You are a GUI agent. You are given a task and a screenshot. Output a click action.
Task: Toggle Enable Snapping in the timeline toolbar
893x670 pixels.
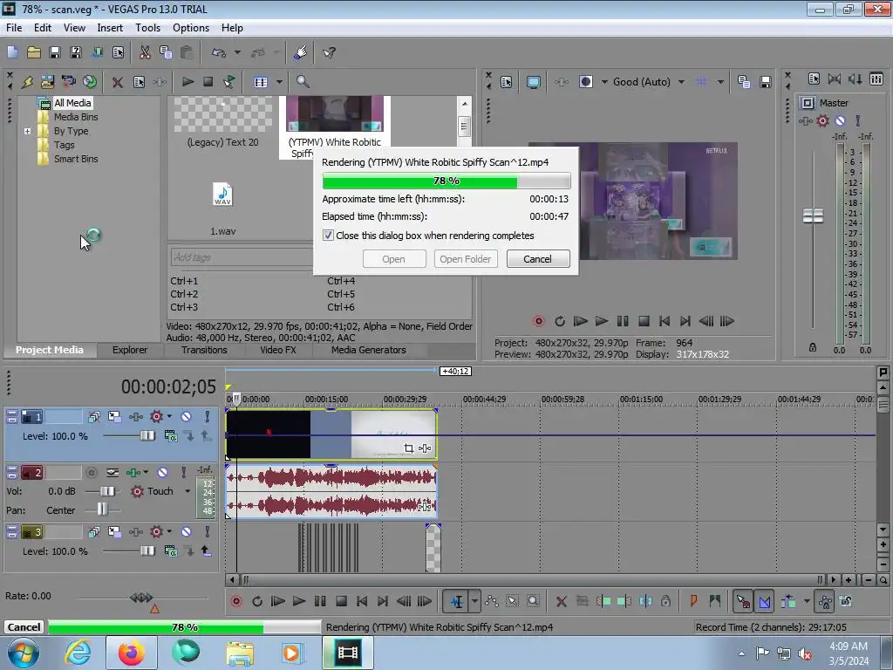743,601
